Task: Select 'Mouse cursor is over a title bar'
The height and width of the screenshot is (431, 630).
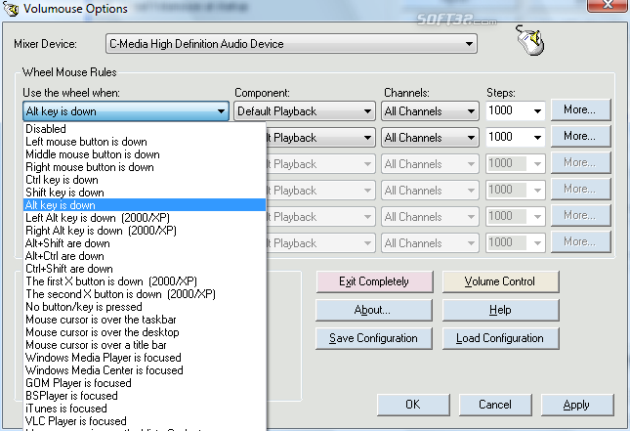Action: tap(145, 345)
